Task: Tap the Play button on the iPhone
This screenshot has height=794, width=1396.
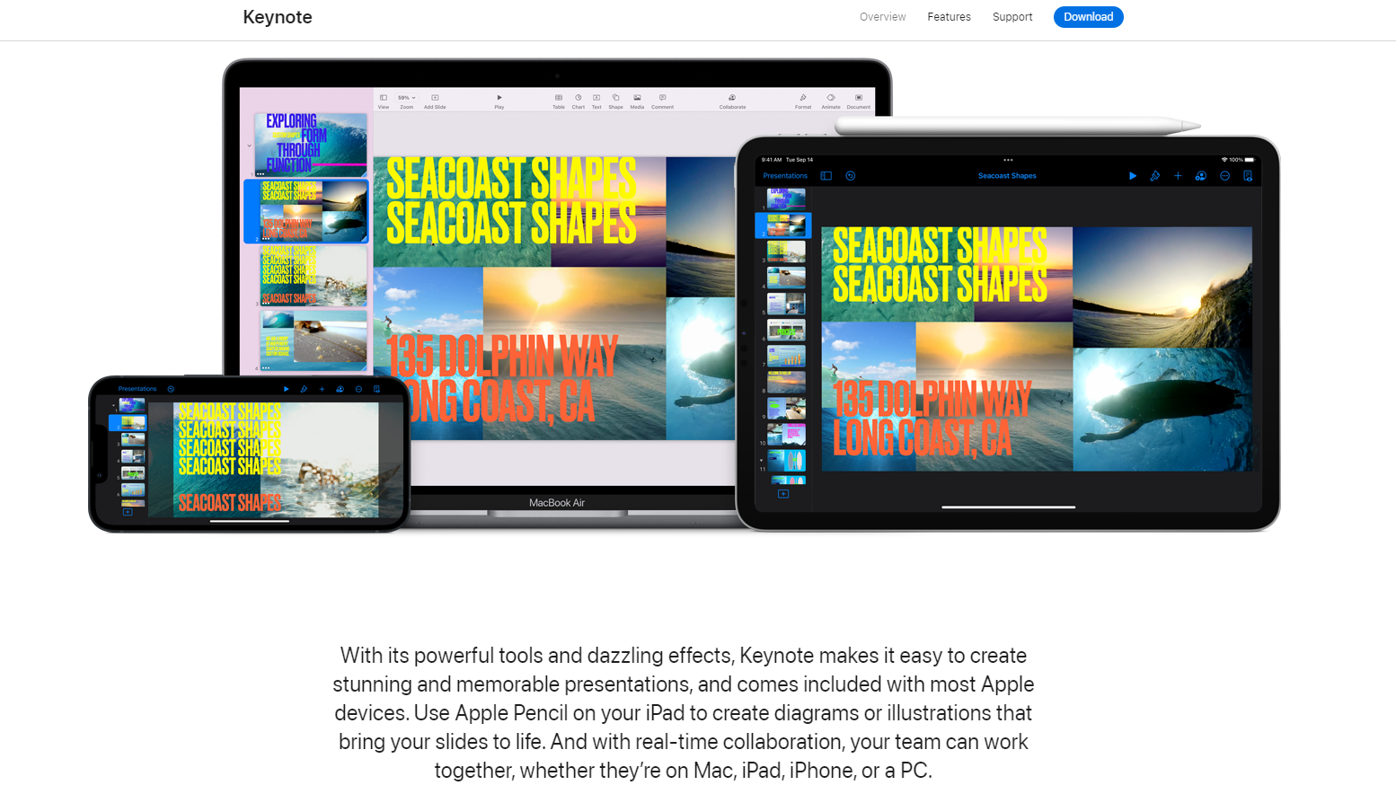Action: click(x=286, y=389)
